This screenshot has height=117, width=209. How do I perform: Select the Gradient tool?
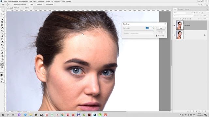point(2,45)
